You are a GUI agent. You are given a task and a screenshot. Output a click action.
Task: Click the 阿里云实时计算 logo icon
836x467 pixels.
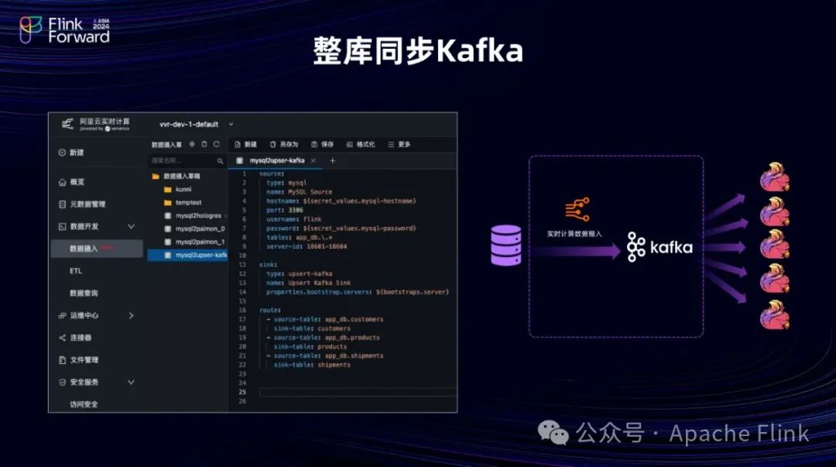click(67, 125)
